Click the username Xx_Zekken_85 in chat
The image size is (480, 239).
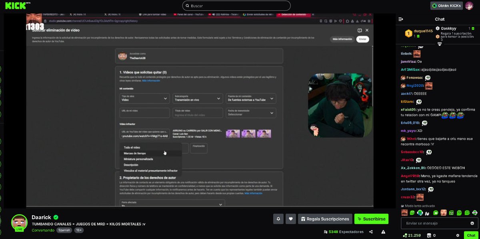tap(413, 168)
